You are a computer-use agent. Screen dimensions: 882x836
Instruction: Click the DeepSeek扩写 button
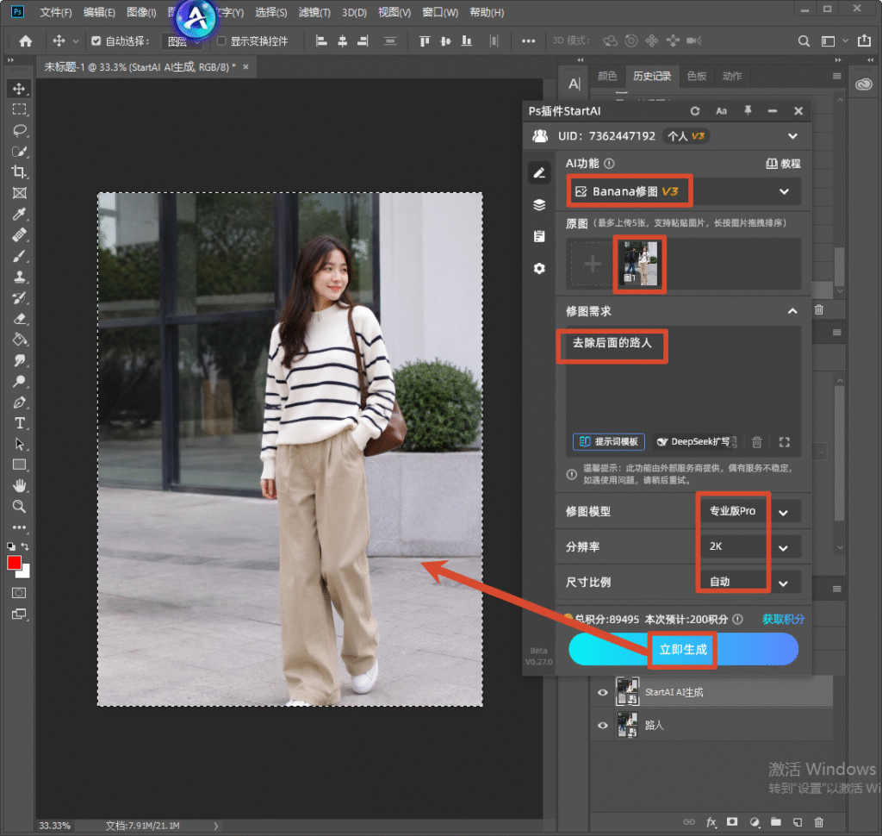tap(696, 442)
